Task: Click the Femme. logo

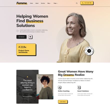Action: (22, 3)
